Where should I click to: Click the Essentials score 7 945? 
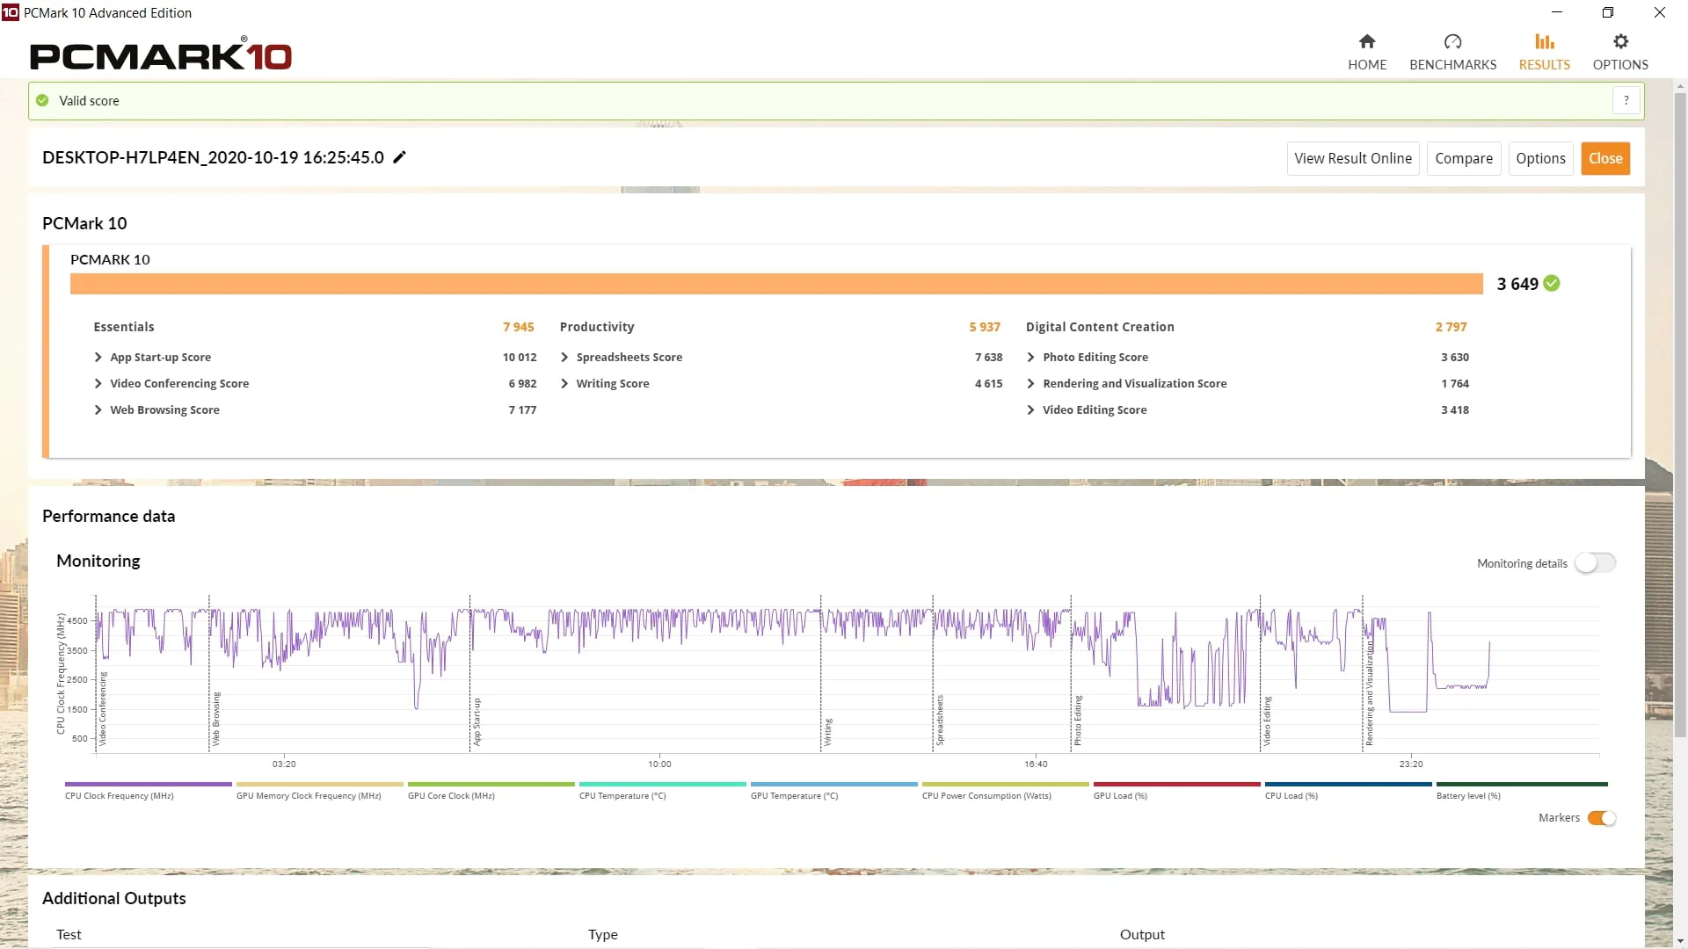518,327
